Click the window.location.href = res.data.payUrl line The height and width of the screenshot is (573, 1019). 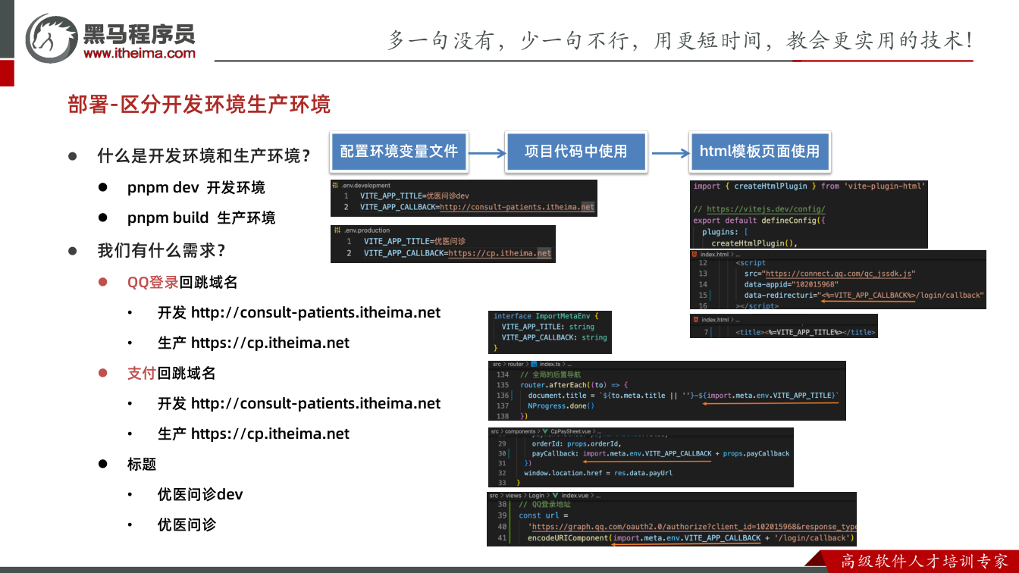point(598,473)
